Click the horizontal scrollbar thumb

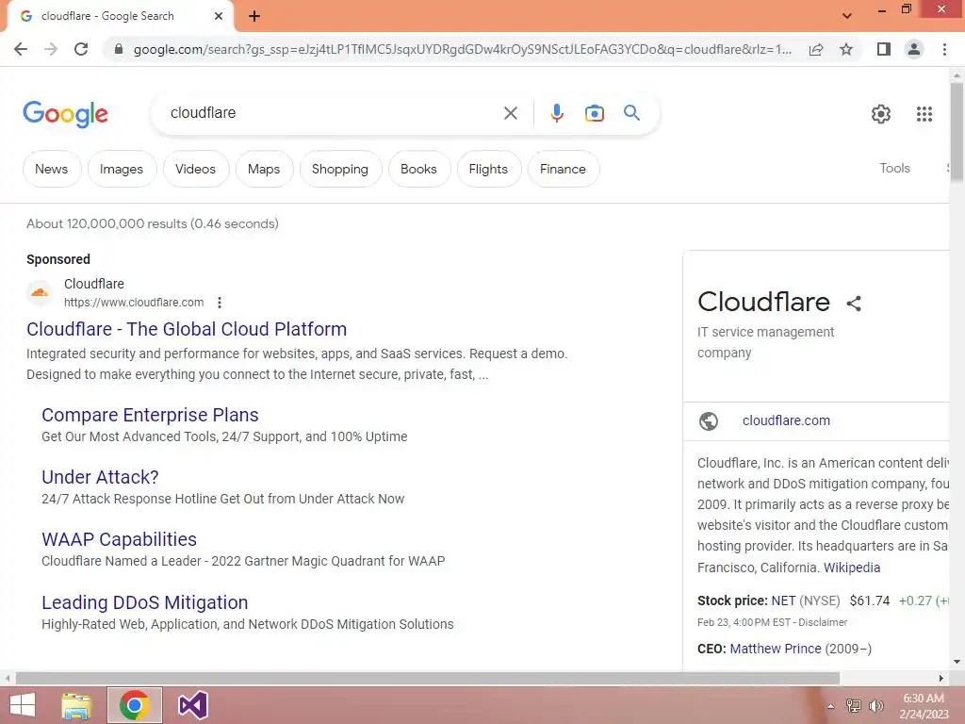[428, 678]
